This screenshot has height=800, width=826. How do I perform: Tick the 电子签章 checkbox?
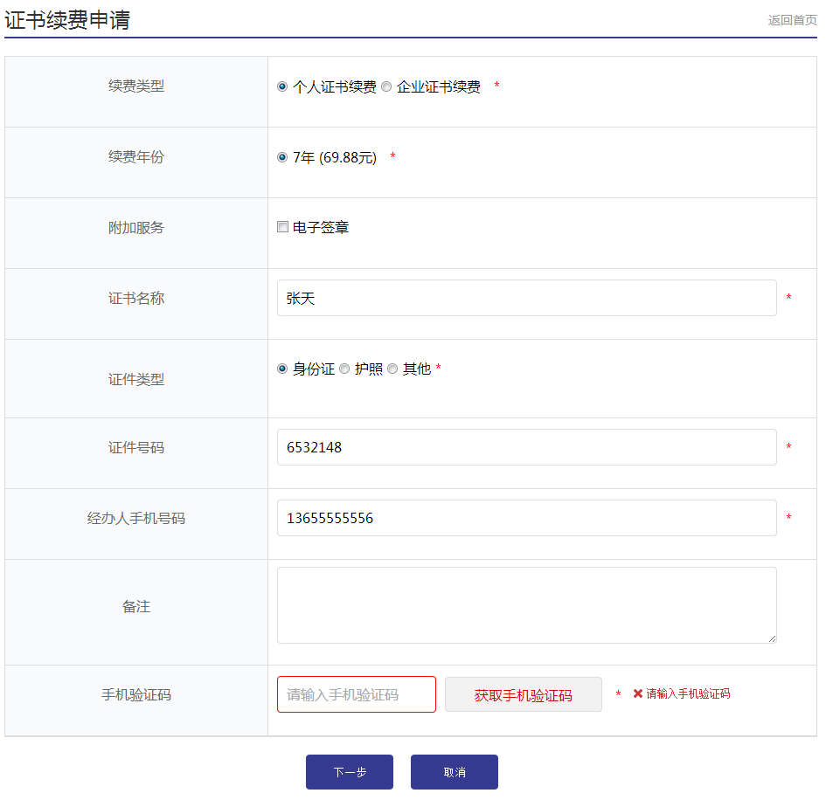[x=283, y=227]
